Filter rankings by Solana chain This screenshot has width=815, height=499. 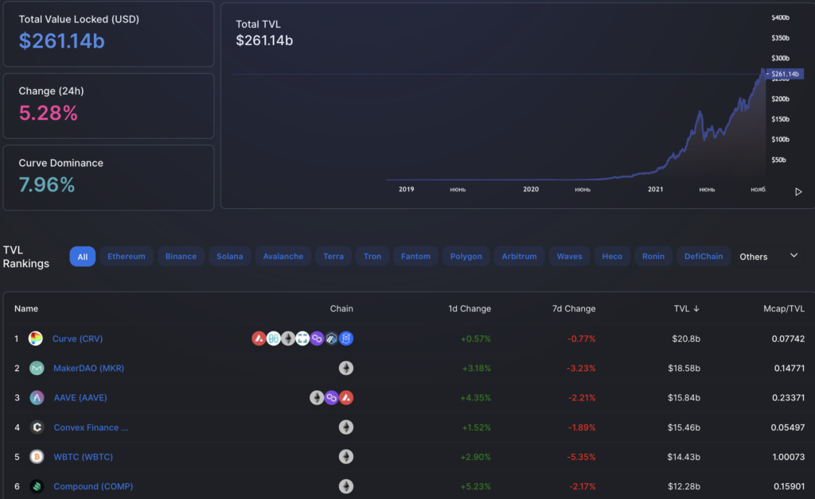pos(230,257)
